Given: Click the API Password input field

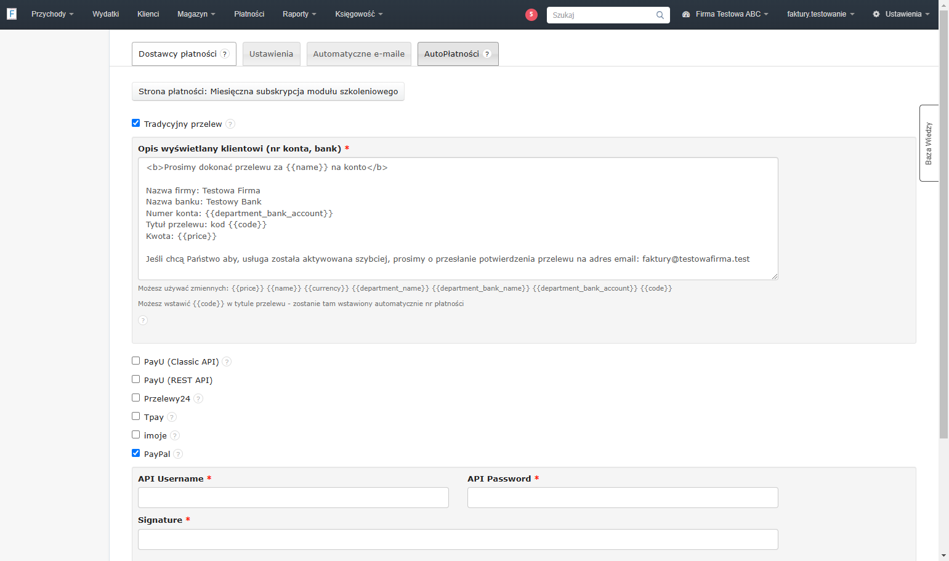Looking at the screenshot, I should pyautogui.click(x=623, y=498).
